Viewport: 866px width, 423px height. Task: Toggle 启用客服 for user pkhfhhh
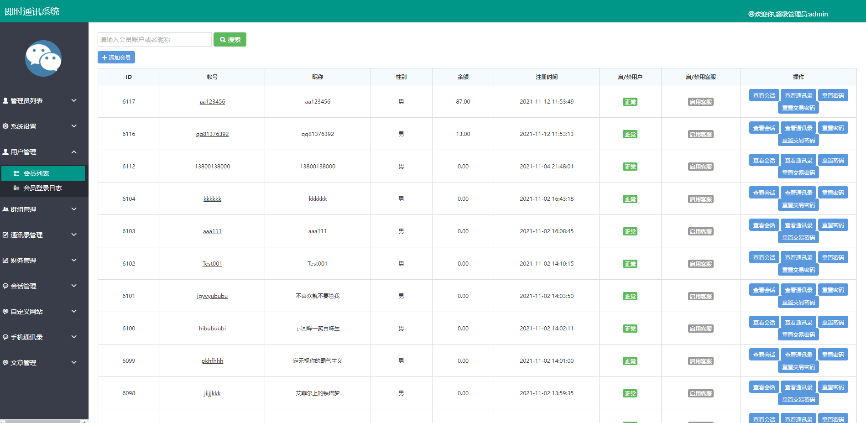(x=701, y=361)
